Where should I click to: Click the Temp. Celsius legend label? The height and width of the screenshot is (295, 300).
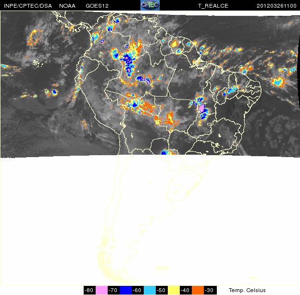[247, 290]
